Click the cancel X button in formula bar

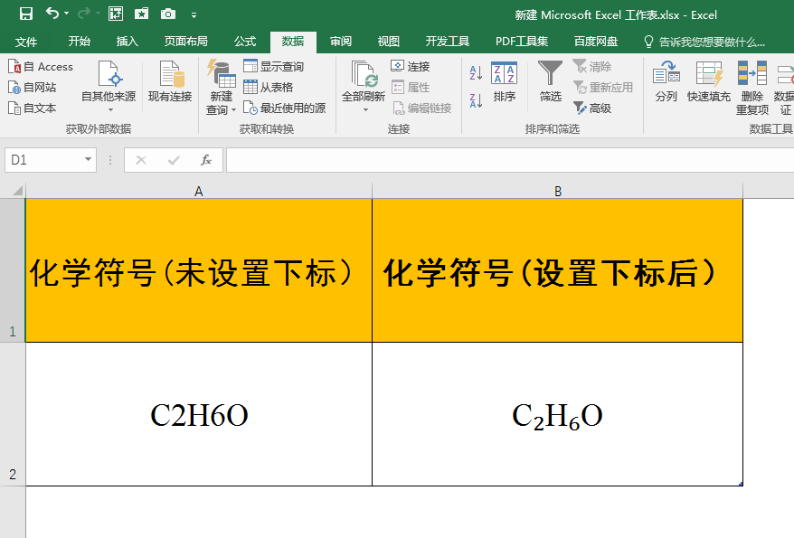click(141, 160)
